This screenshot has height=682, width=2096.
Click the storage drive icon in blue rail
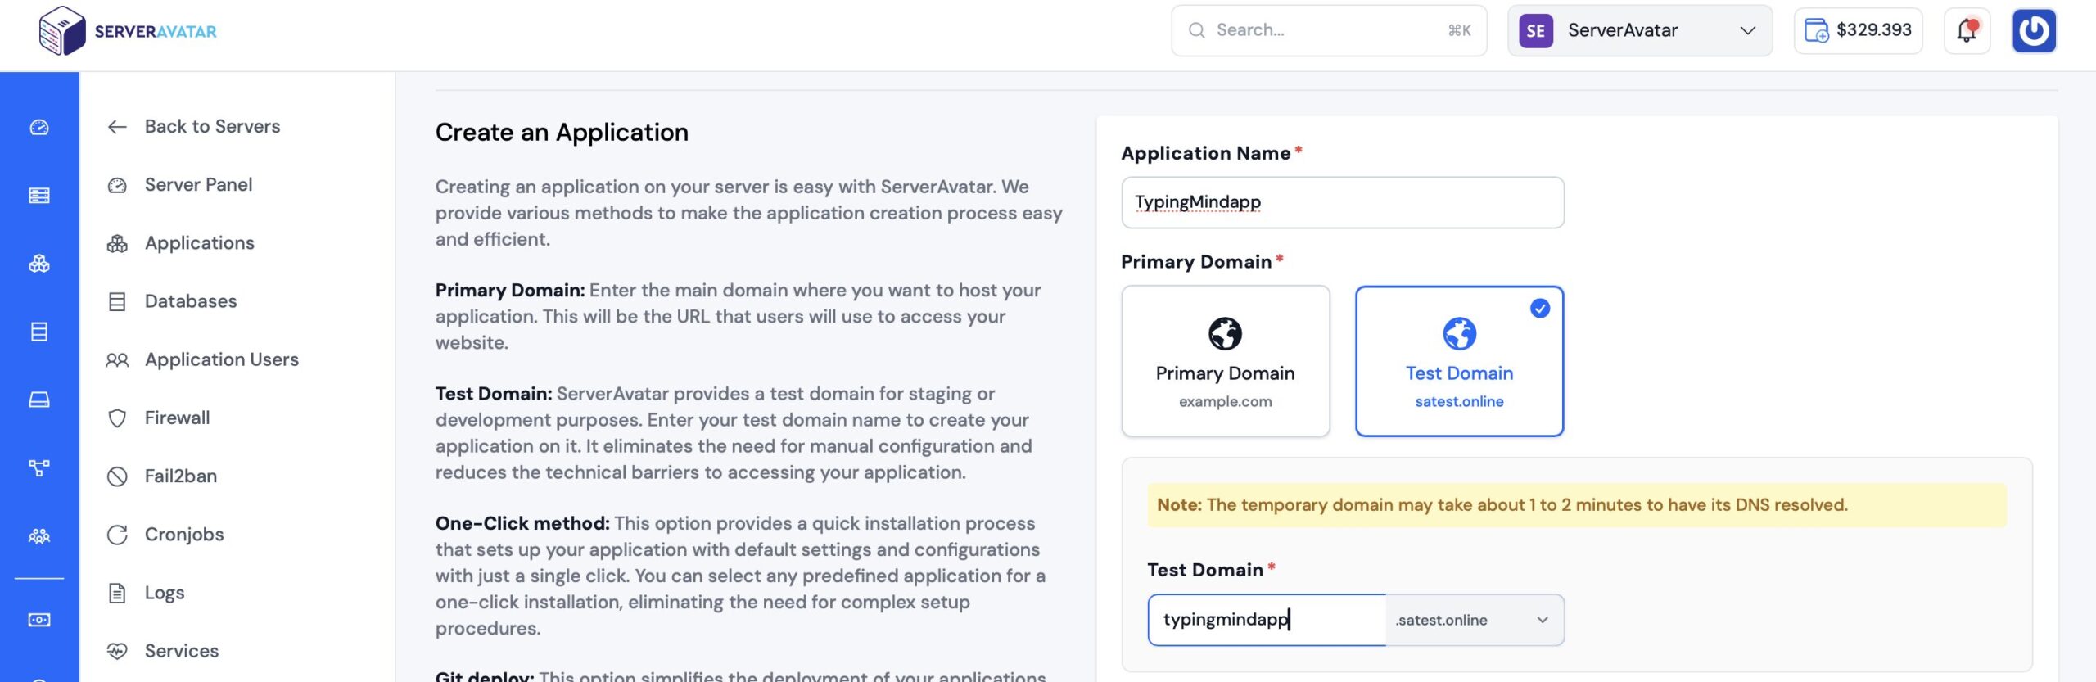pyautogui.click(x=39, y=400)
